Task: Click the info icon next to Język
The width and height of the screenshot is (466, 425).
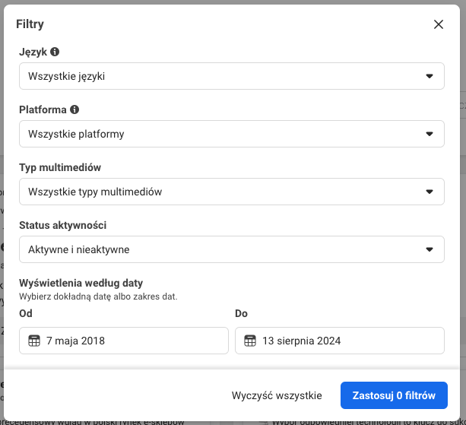Action: point(55,52)
